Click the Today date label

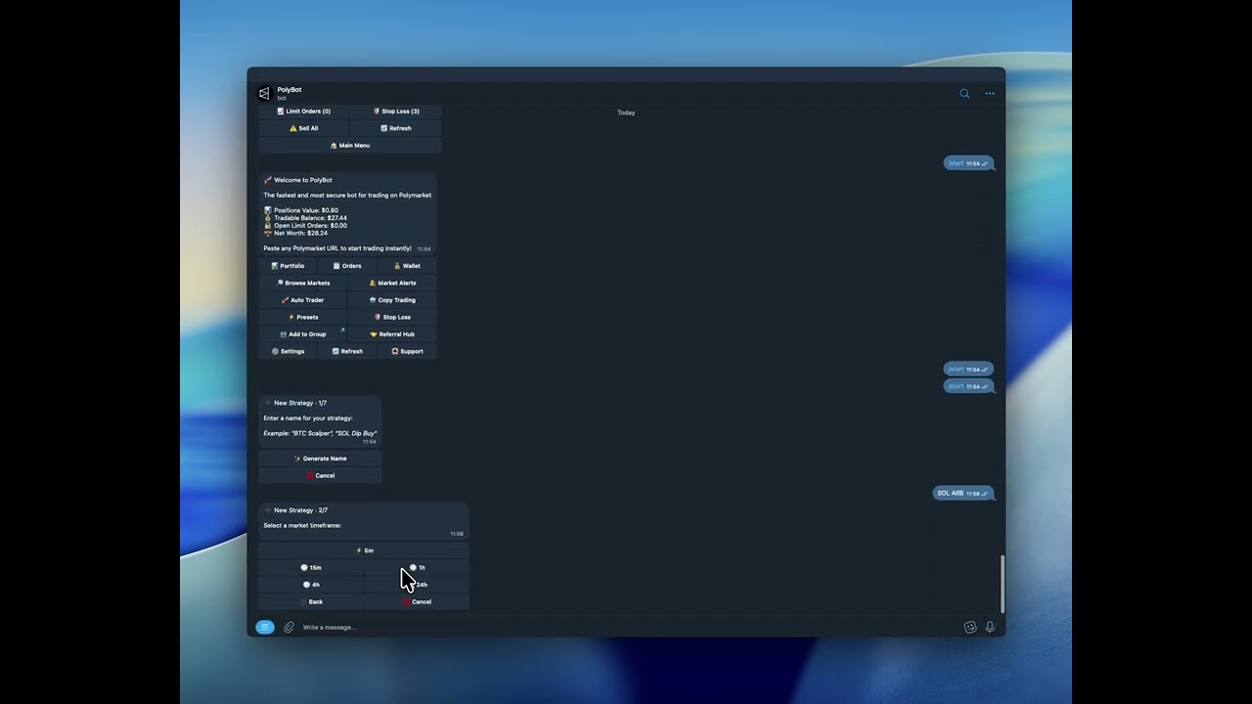click(626, 112)
